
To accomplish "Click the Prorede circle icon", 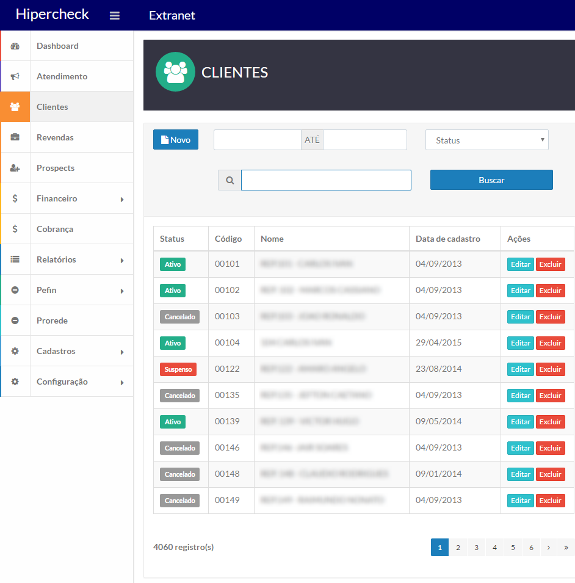I will [15, 321].
